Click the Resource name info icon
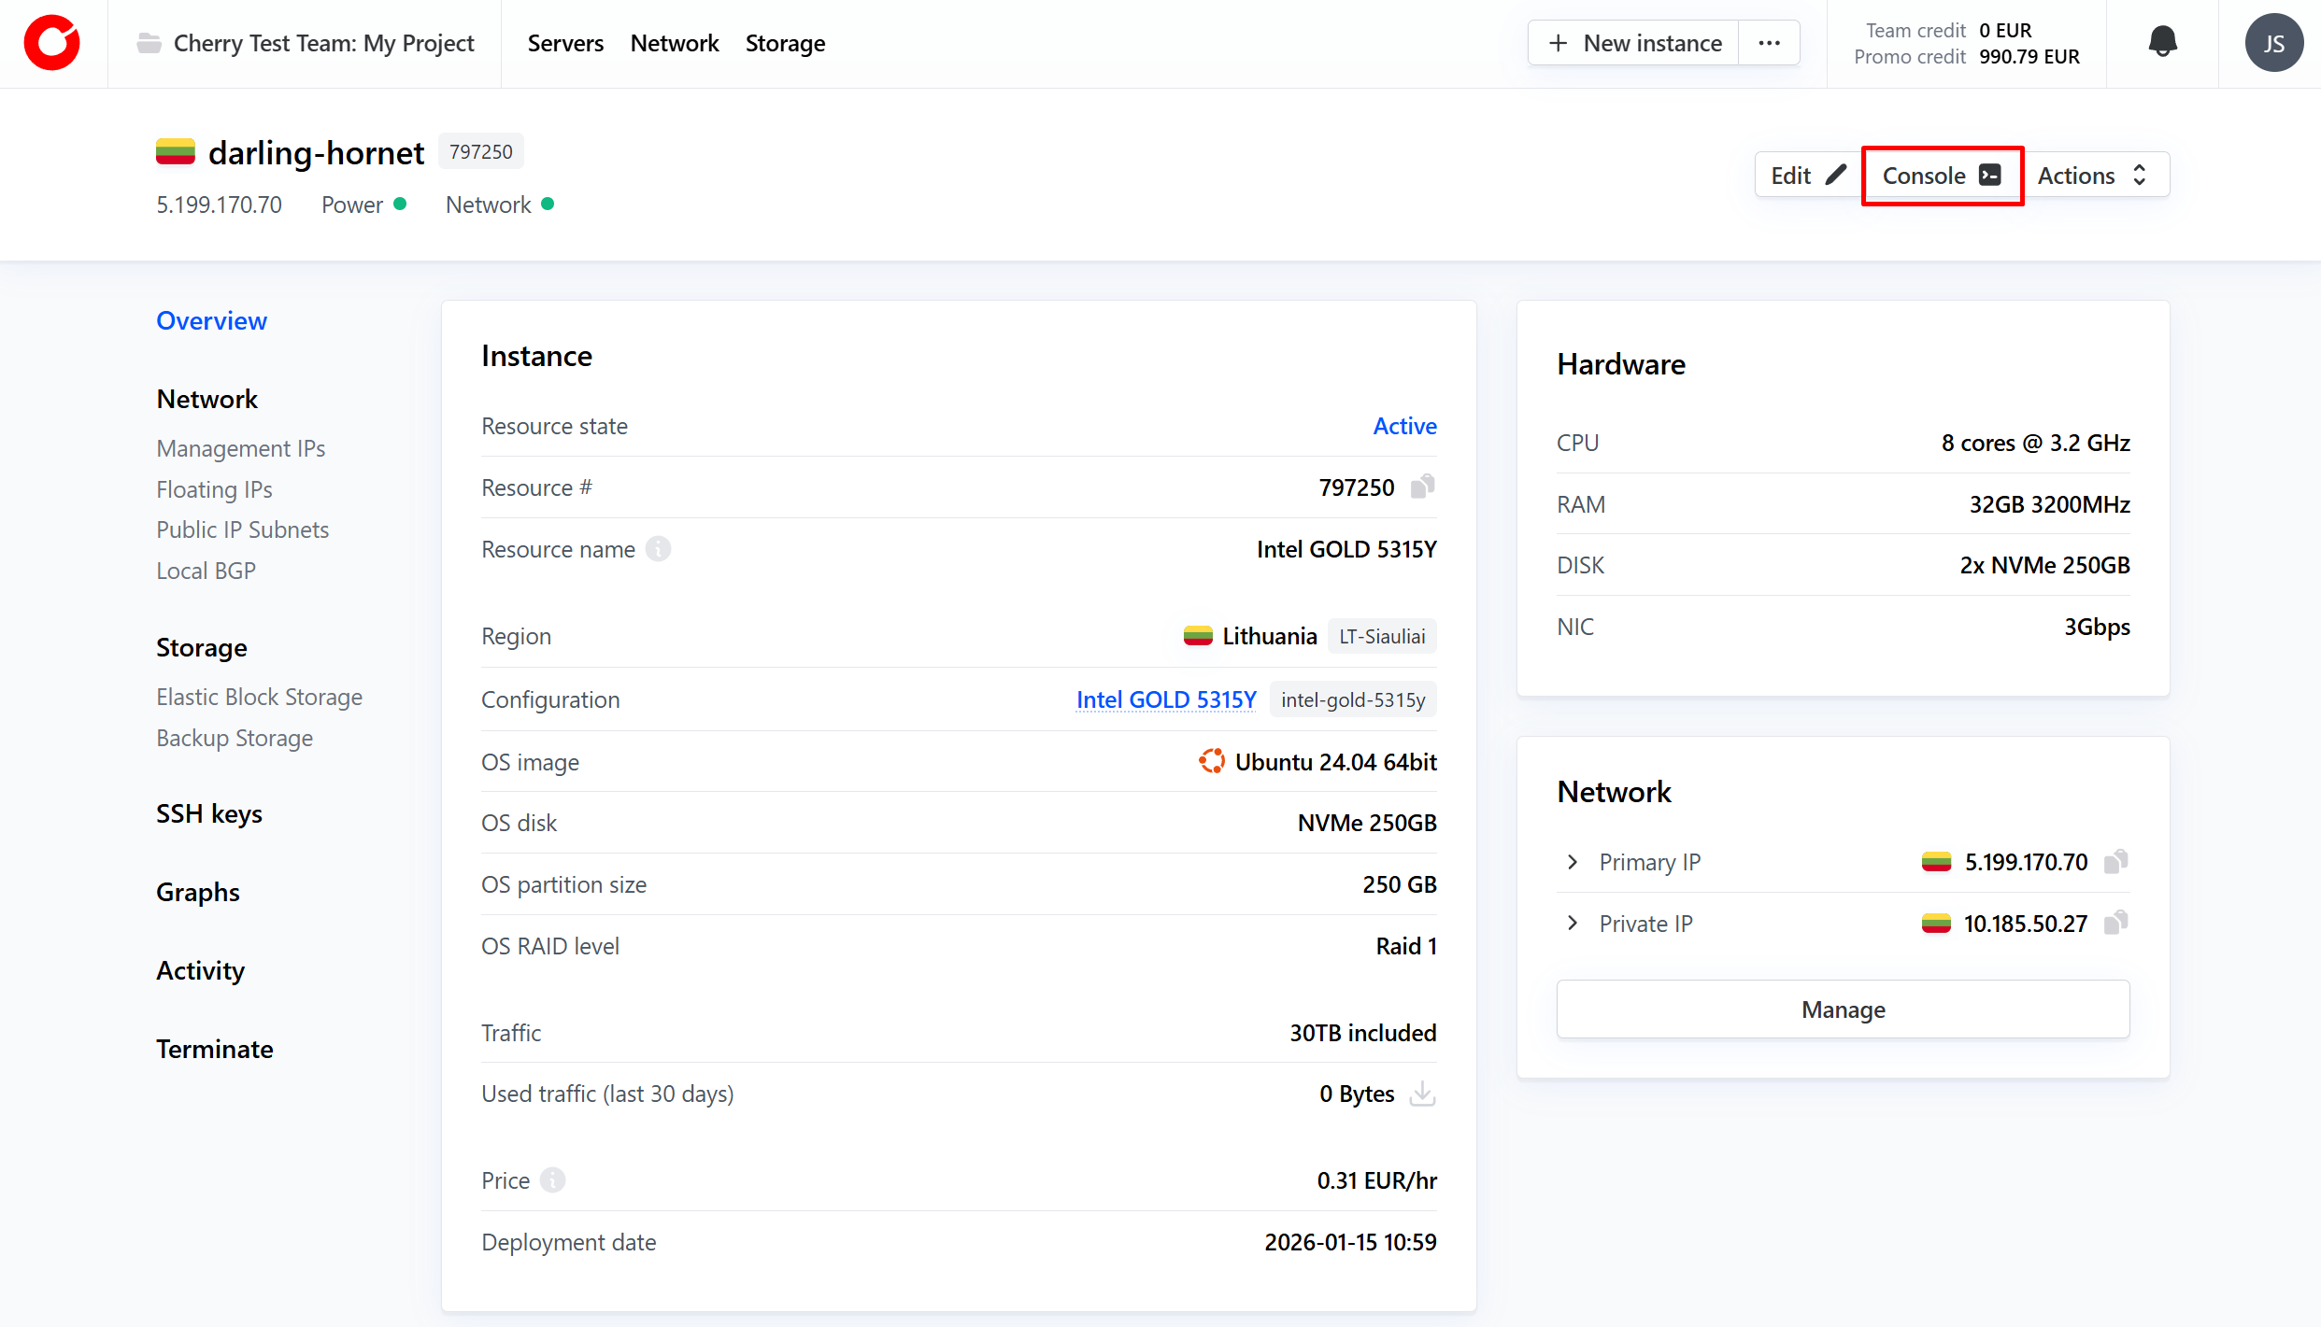 pyautogui.click(x=659, y=549)
